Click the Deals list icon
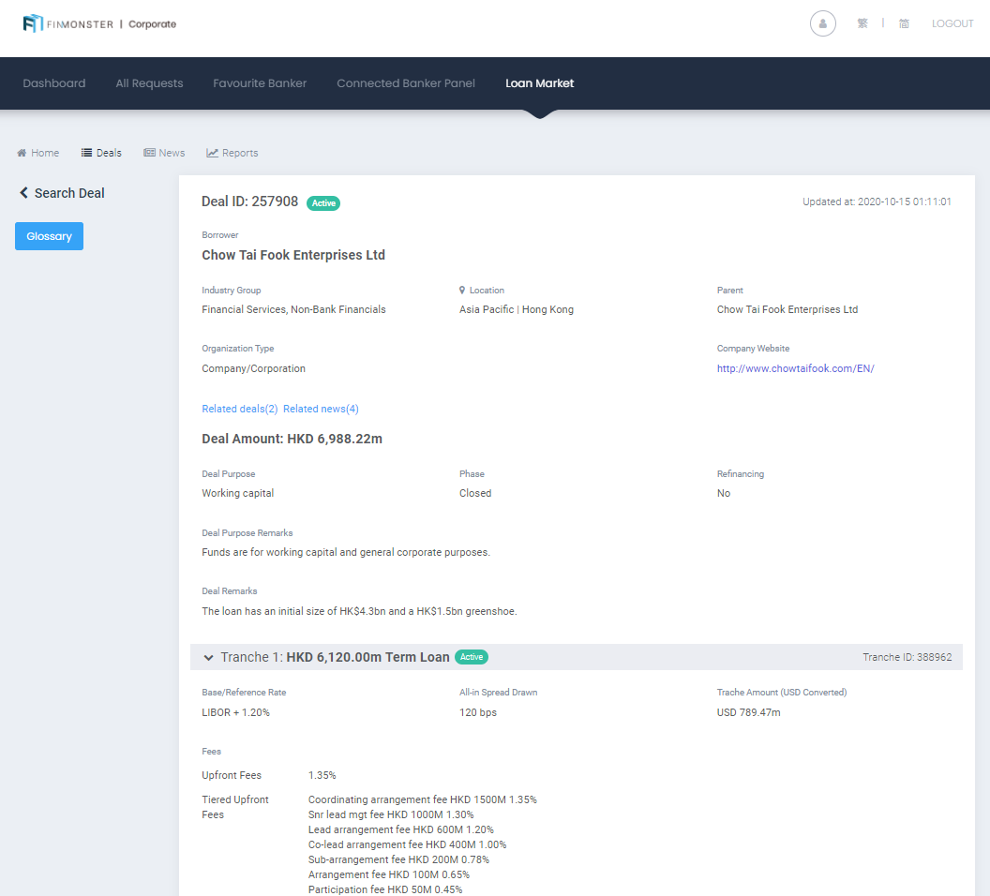 point(86,153)
